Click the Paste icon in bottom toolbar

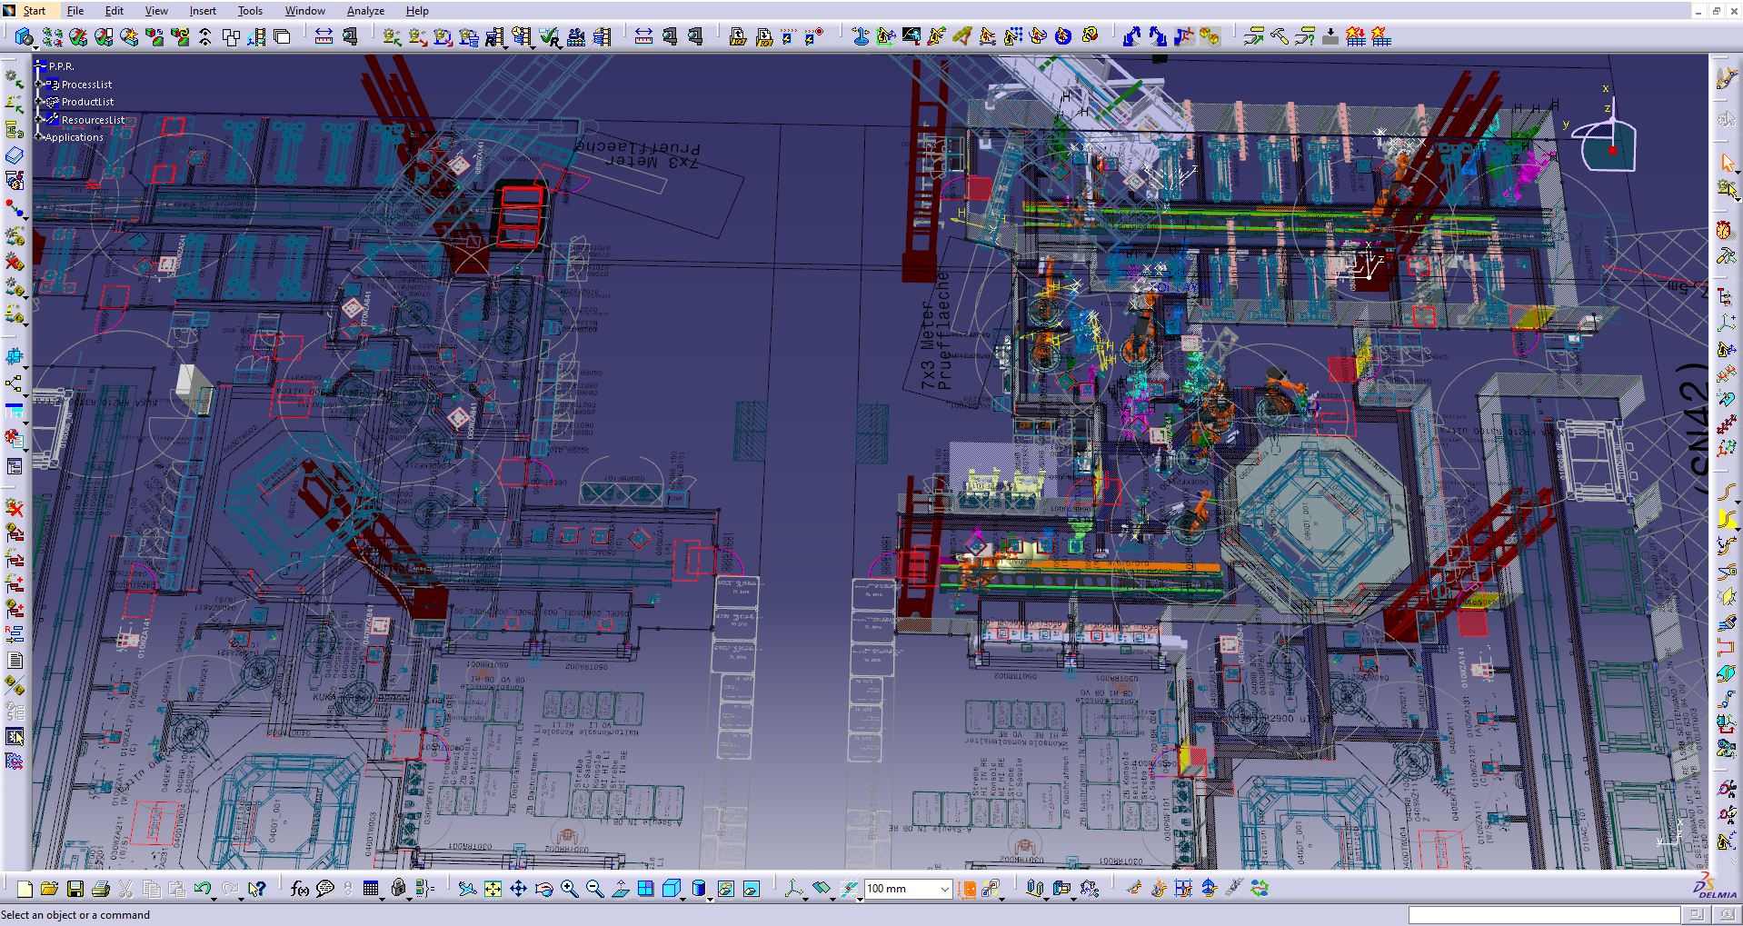point(177,889)
